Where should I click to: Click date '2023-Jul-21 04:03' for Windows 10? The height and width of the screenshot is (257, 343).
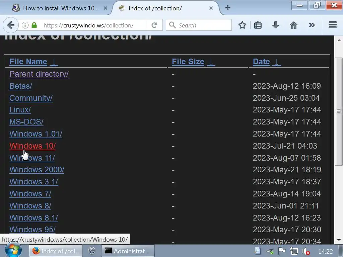(x=285, y=146)
